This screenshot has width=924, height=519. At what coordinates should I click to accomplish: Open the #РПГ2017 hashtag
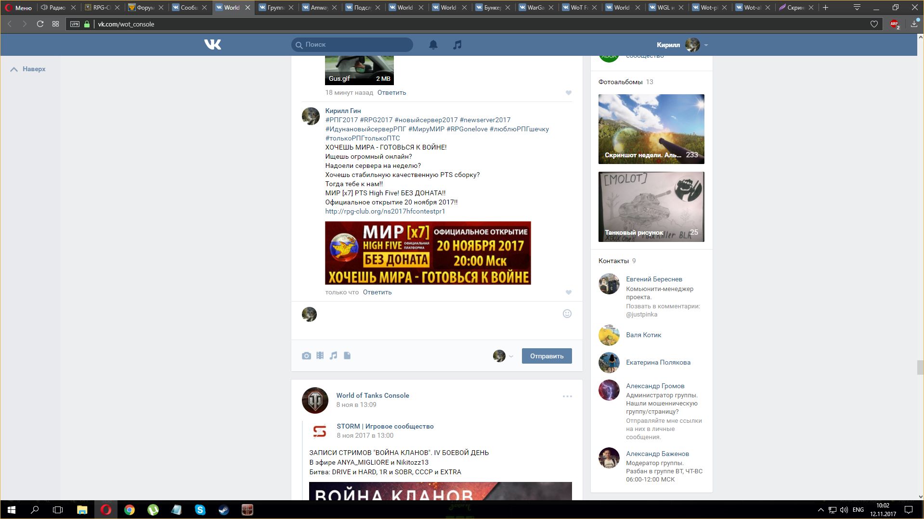click(341, 120)
